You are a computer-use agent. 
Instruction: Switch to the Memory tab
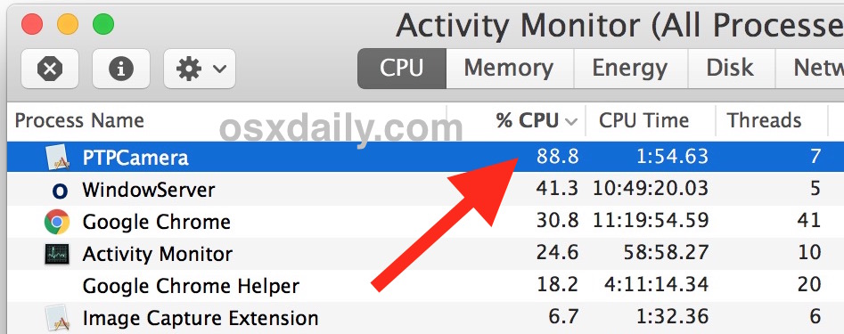coord(509,69)
